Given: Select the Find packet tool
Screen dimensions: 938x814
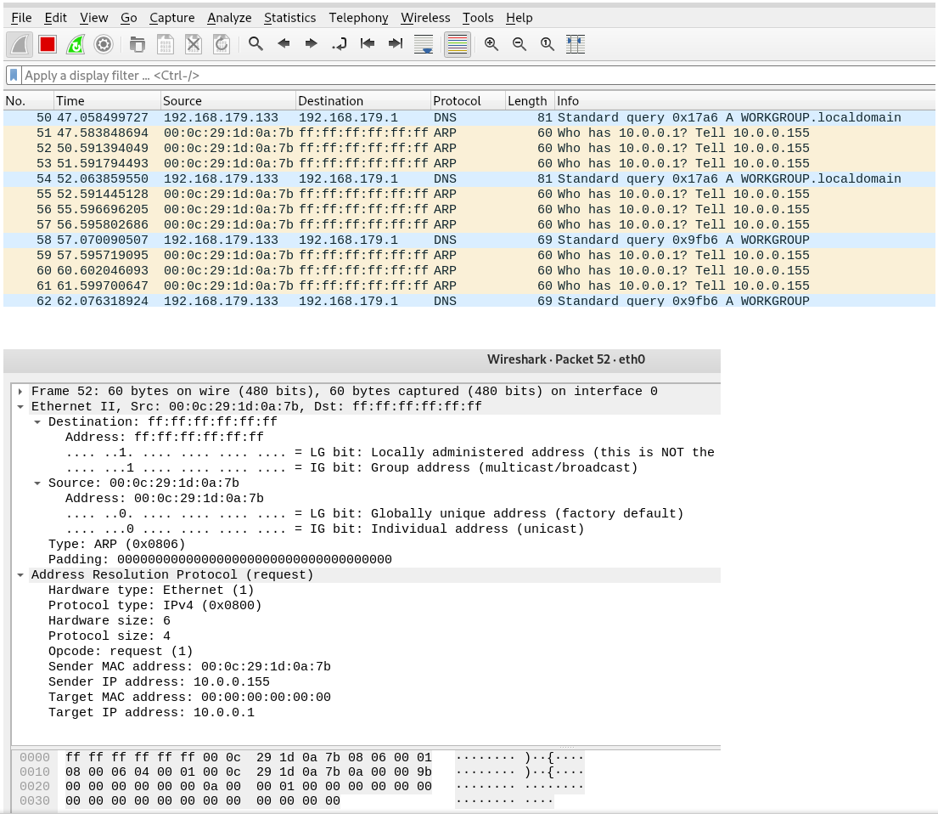Looking at the screenshot, I should click(256, 44).
